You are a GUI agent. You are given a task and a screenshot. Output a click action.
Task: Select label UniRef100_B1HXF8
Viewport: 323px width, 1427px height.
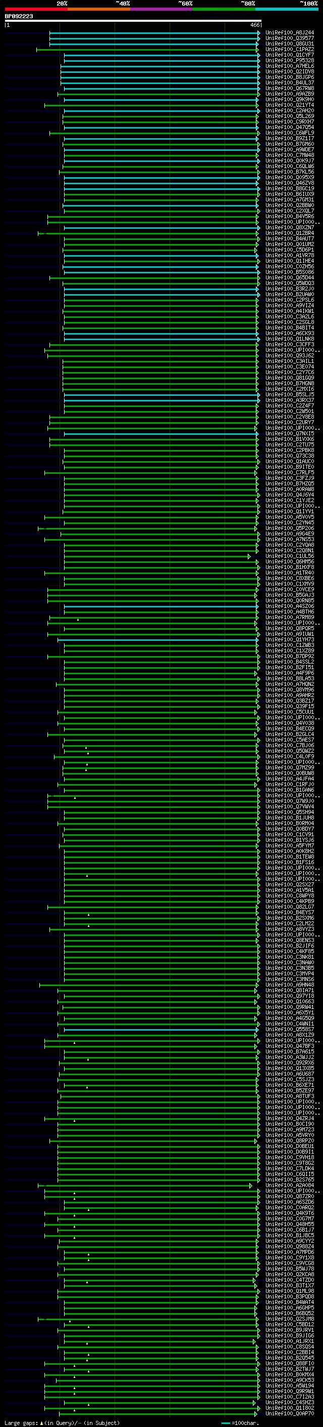pos(290,567)
